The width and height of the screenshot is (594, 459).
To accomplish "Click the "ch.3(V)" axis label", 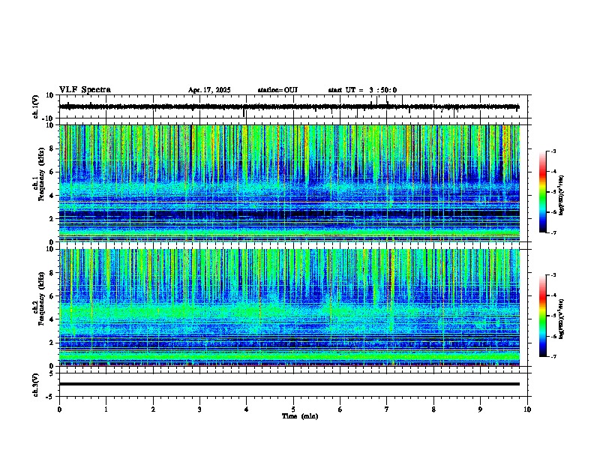I will 35,385.
